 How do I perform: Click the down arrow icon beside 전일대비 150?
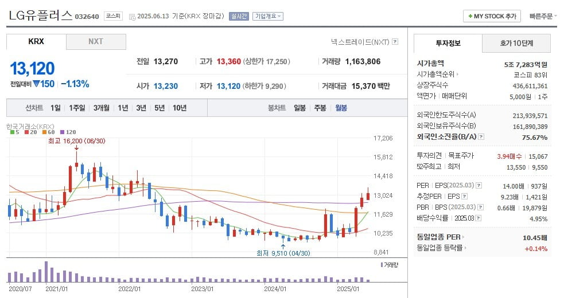coord(36,84)
